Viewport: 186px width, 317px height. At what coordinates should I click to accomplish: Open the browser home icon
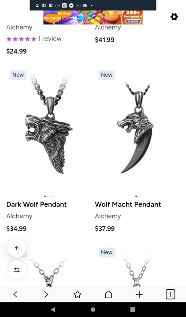click(x=108, y=295)
